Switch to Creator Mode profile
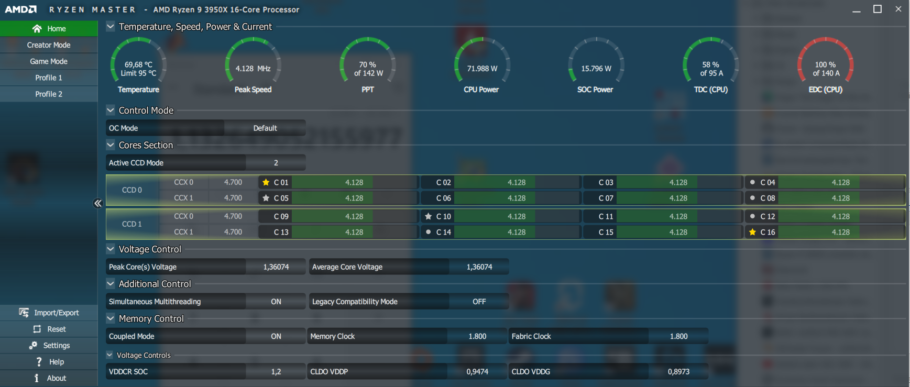Image resolution: width=910 pixels, height=387 pixels. (49, 45)
